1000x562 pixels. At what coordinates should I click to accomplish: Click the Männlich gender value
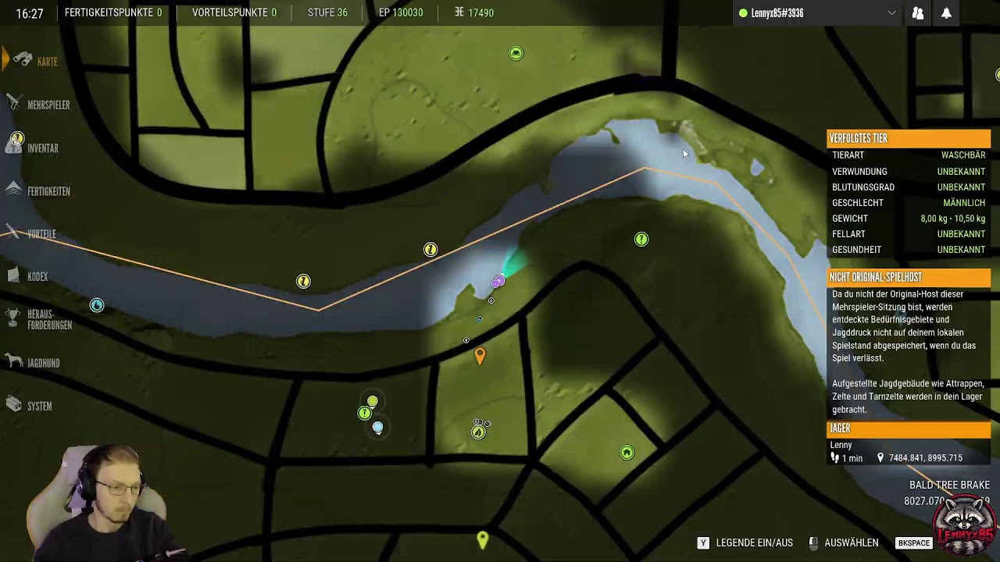click(x=964, y=203)
